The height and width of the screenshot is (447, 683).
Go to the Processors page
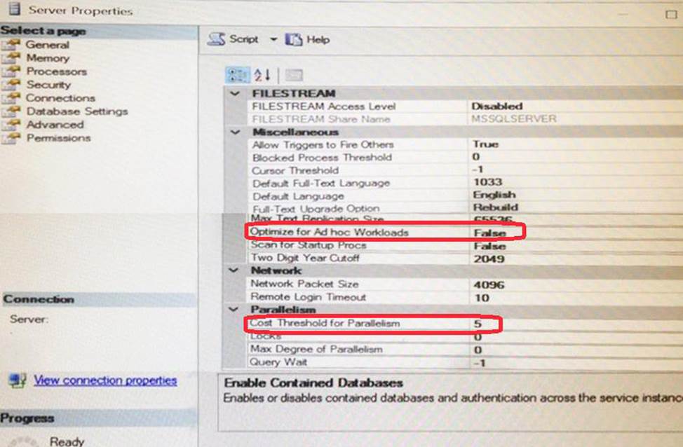point(56,71)
